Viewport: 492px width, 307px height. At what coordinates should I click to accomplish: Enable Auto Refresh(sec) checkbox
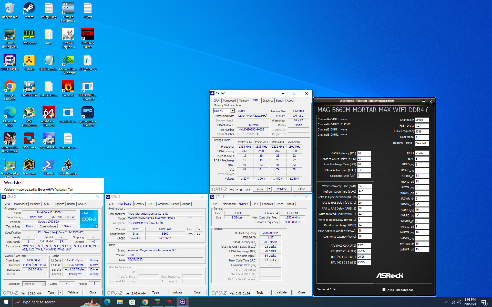pos(384,290)
